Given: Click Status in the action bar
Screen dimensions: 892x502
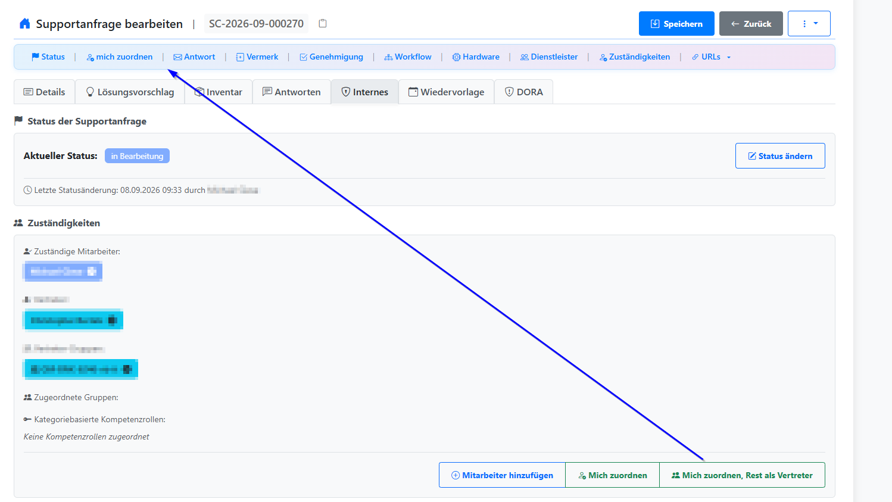Looking at the screenshot, I should (48, 57).
